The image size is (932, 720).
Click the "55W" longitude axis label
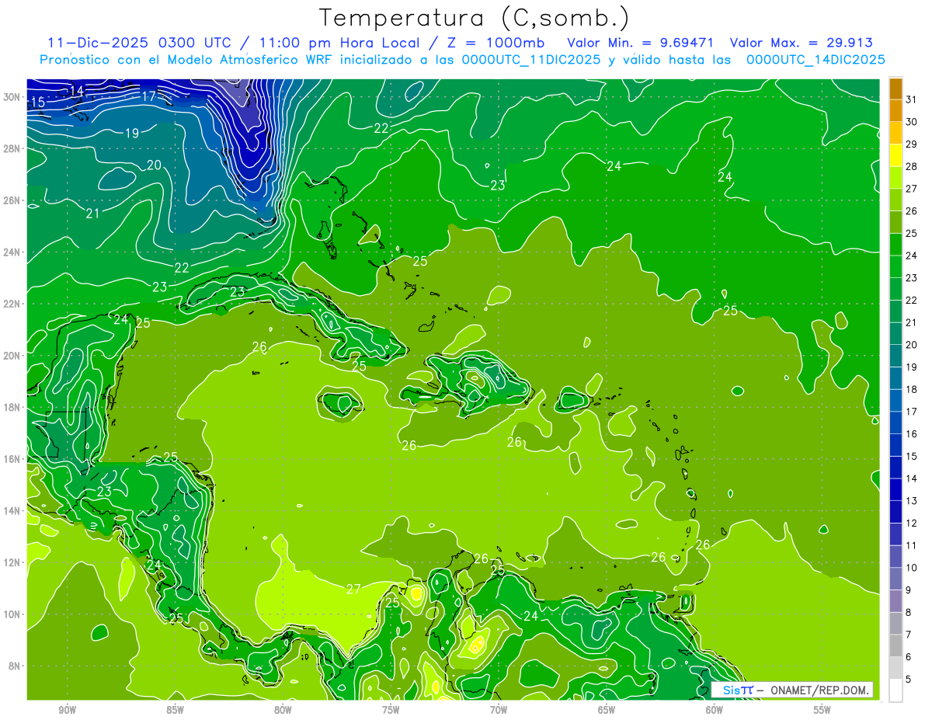point(822,710)
